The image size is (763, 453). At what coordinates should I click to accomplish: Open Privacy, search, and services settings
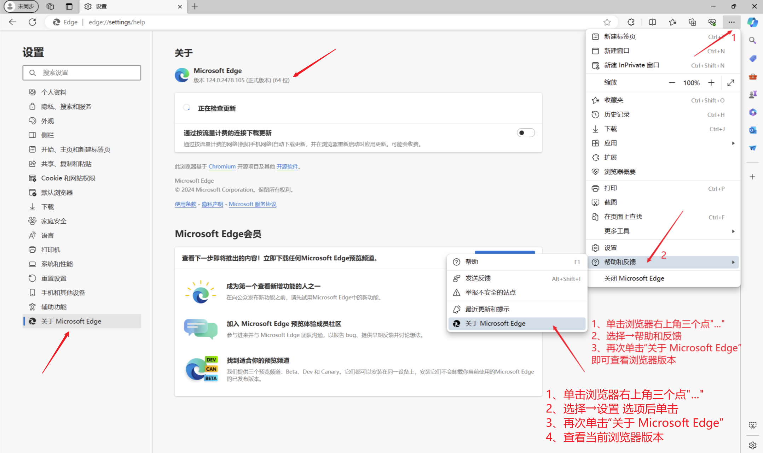(82, 107)
